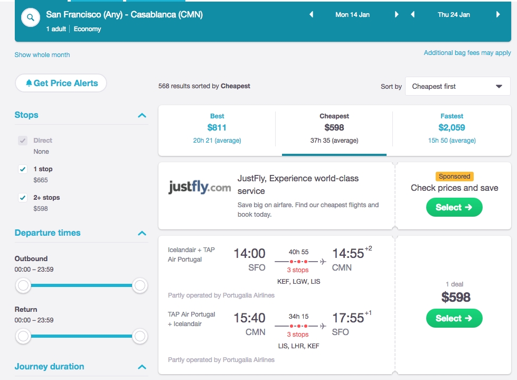Click the Outbound slider left handle
Screen dimensions: 517x380
(x=23, y=285)
